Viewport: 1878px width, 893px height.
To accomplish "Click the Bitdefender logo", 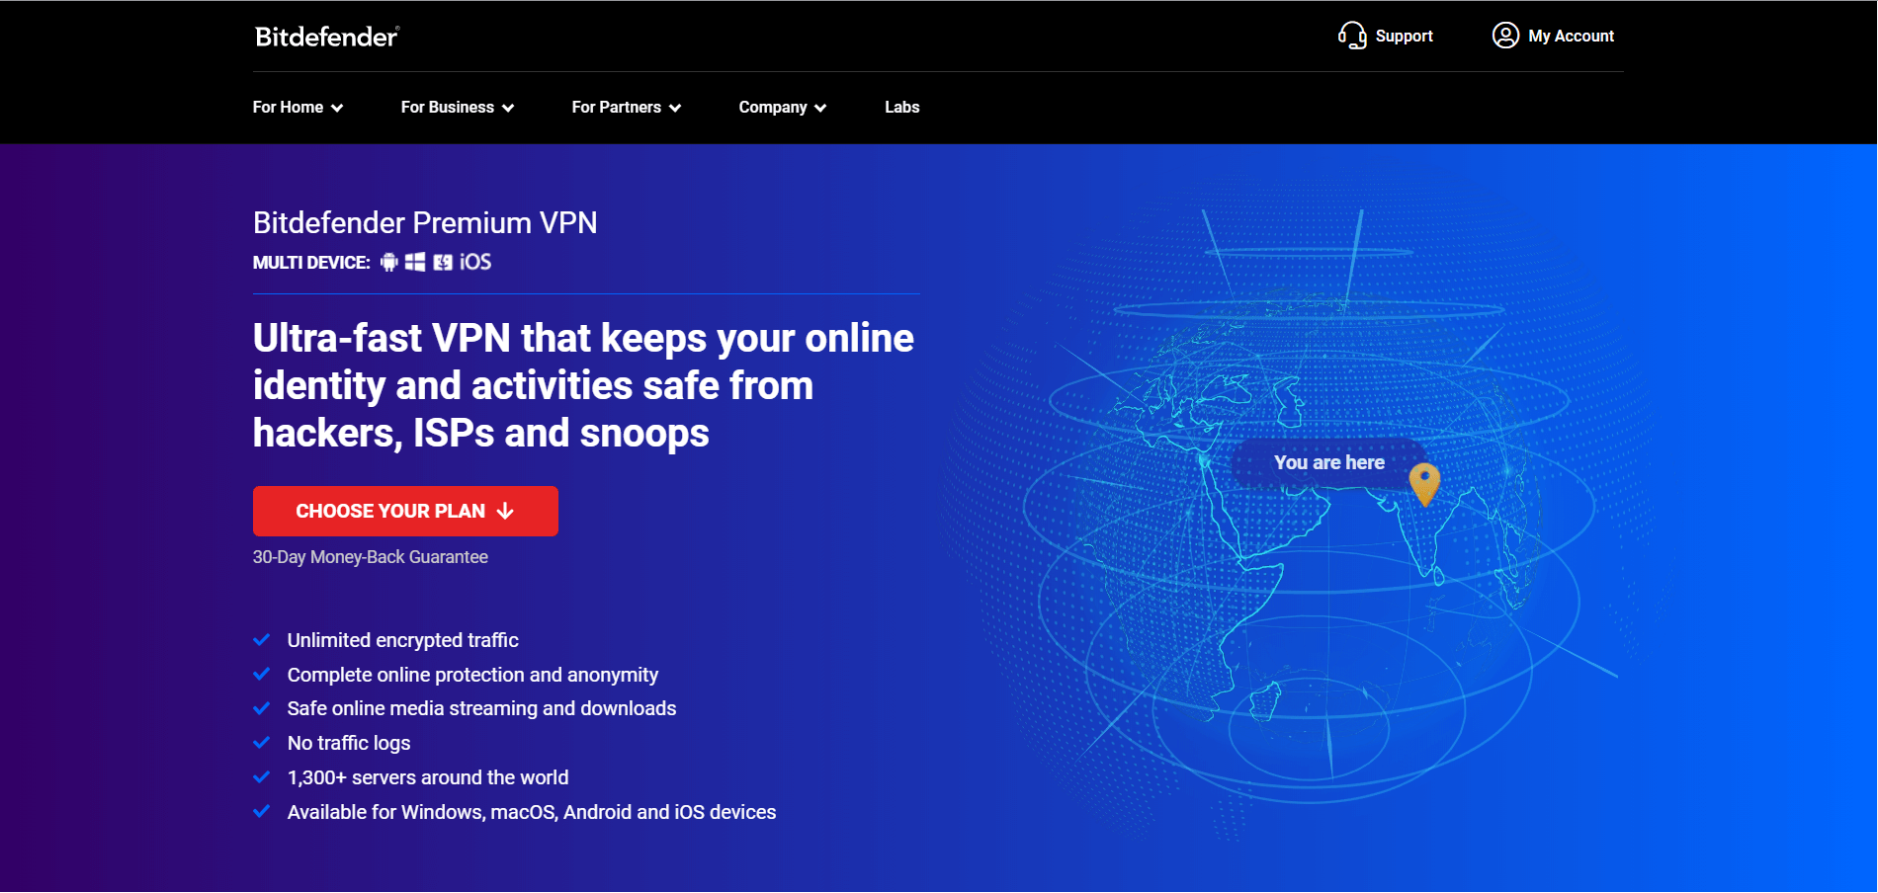I will (x=327, y=37).
